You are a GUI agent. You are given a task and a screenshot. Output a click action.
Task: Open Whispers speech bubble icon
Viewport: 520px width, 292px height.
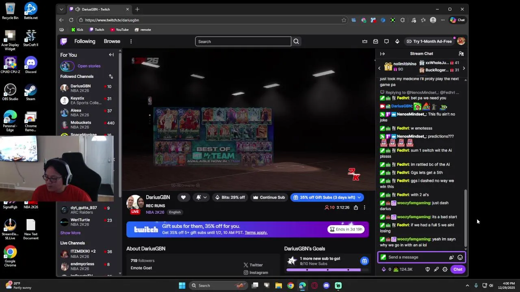tap(386, 41)
